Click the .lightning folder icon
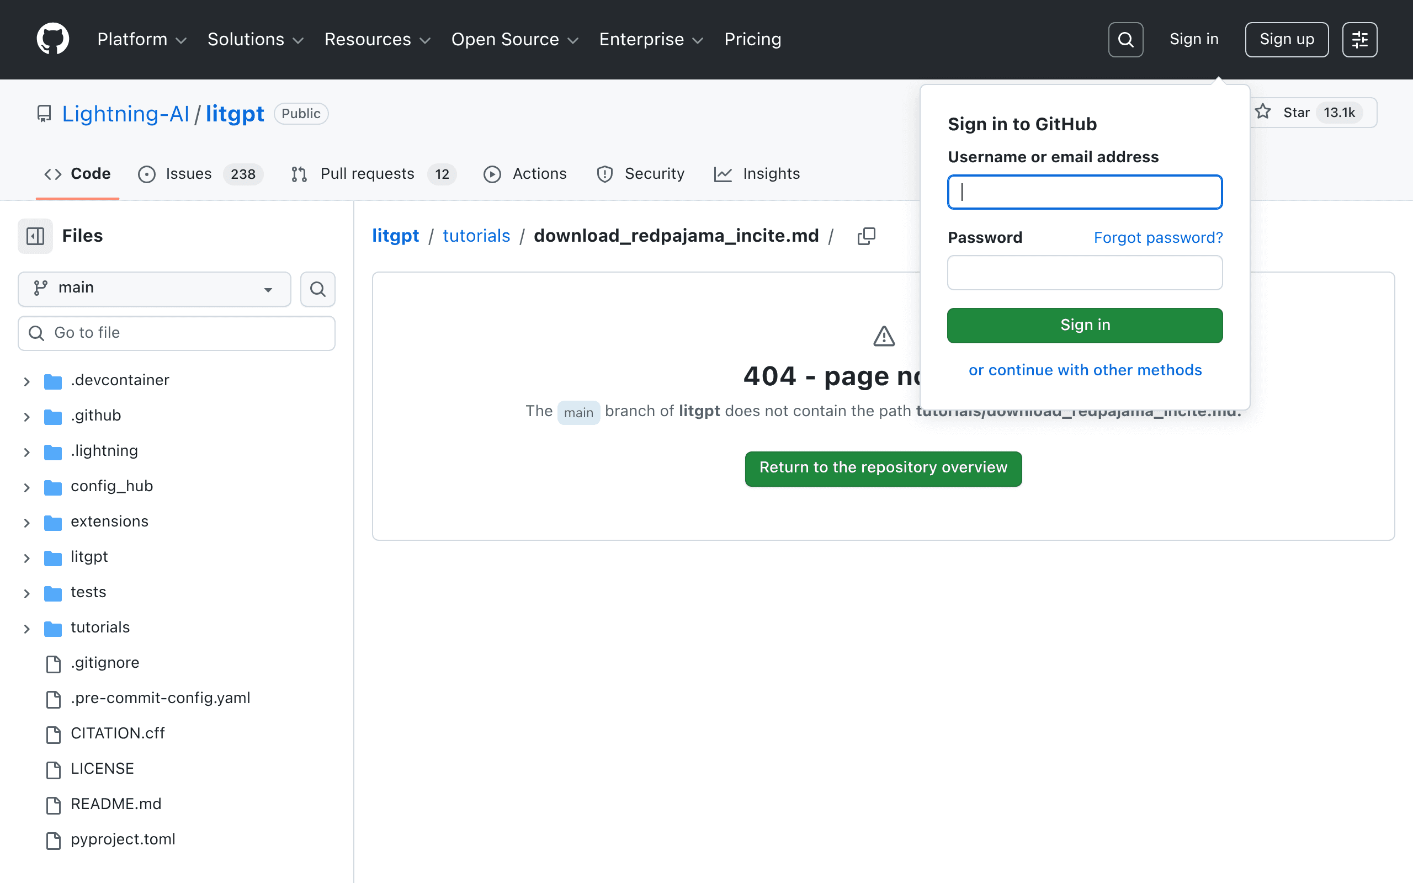Screen dimensions: 1413x883 [53, 452]
